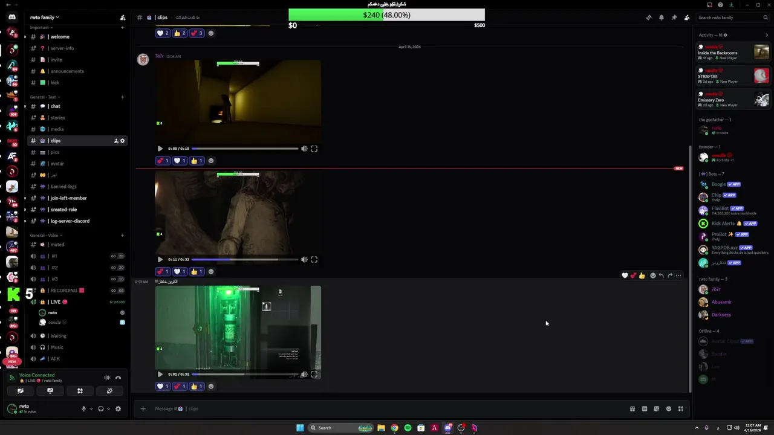Deafen with the headphones icon
The image size is (774, 435).
[x=101, y=409]
